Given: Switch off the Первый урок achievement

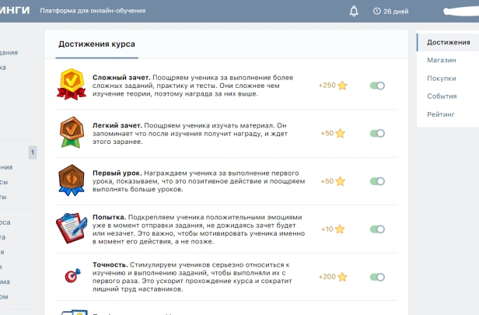Looking at the screenshot, I should coord(377,181).
